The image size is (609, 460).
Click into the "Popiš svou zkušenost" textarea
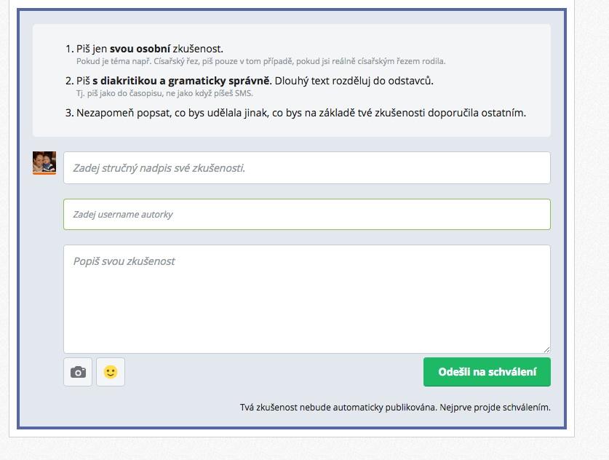306,298
